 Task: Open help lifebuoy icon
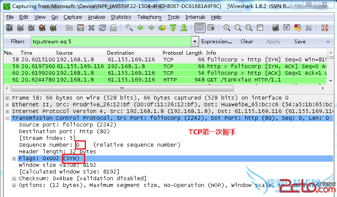[325, 28]
